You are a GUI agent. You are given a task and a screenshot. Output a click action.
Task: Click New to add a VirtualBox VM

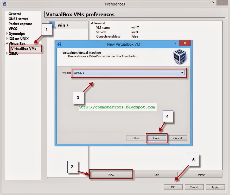111,175
